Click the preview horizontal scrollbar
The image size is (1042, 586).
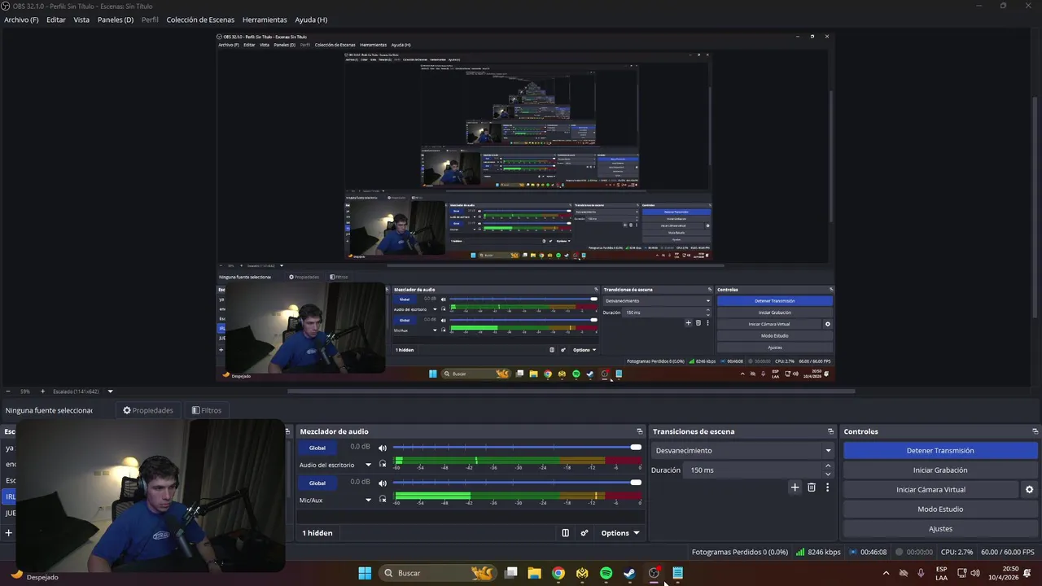click(x=570, y=391)
